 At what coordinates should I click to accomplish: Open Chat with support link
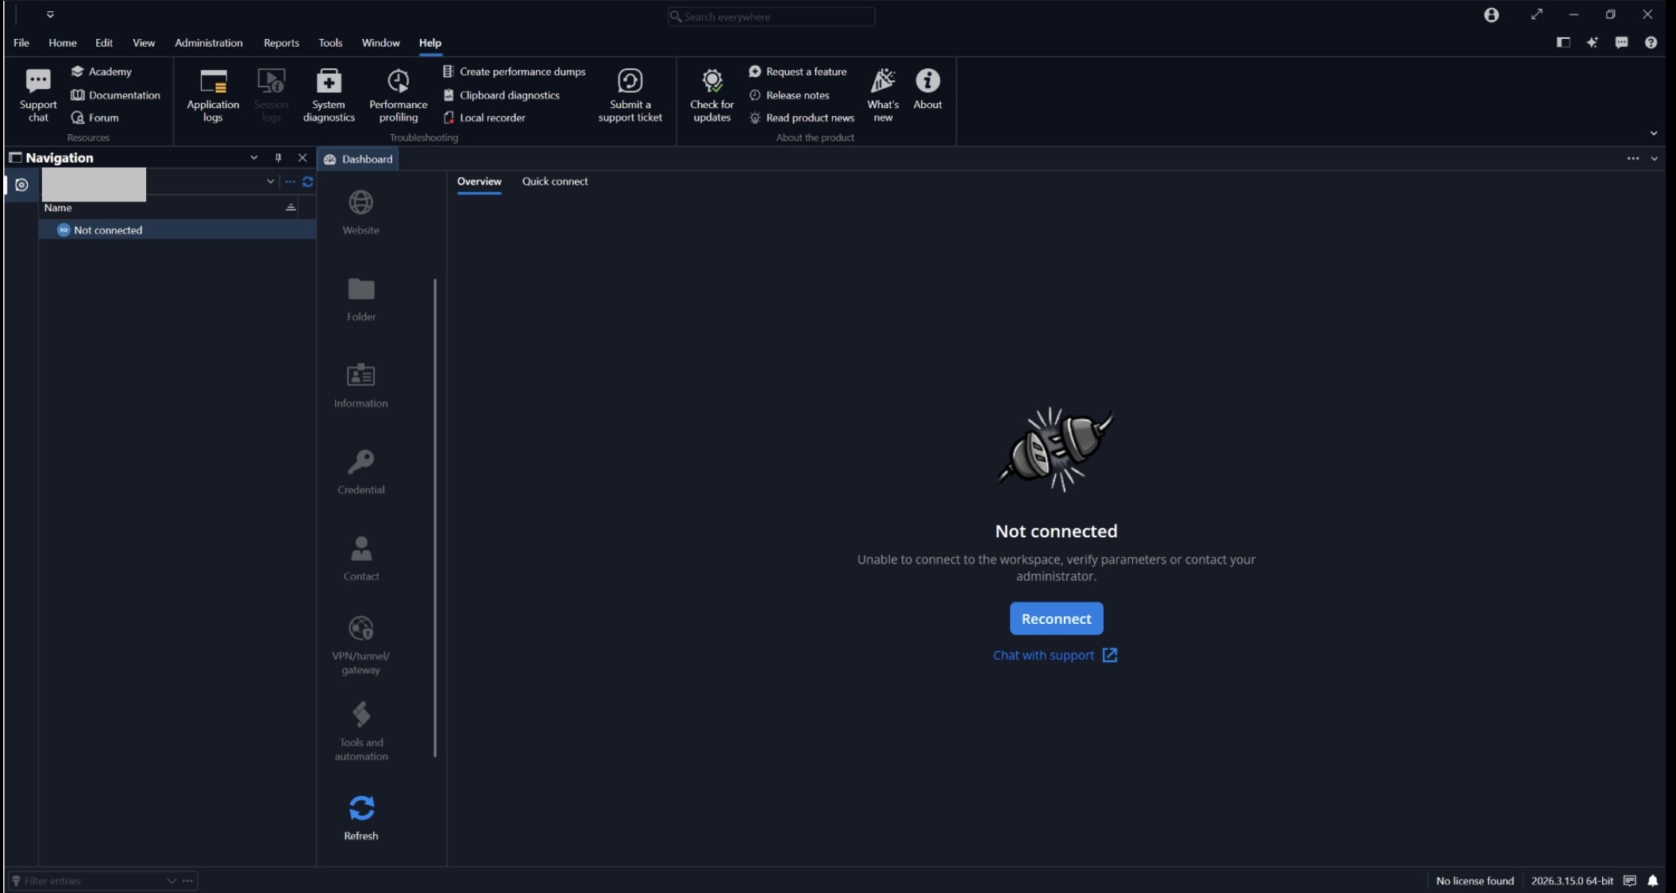1055,656
